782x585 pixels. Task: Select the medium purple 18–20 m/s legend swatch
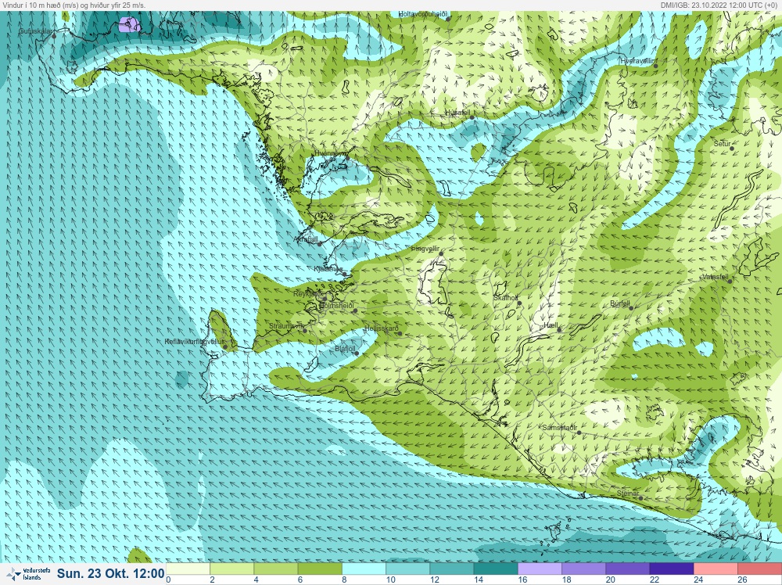click(583, 569)
